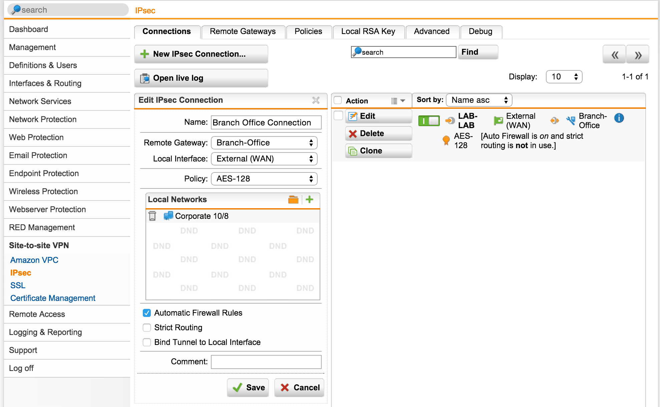Click the Clone pages icon
The width and height of the screenshot is (660, 407).
[x=353, y=151]
